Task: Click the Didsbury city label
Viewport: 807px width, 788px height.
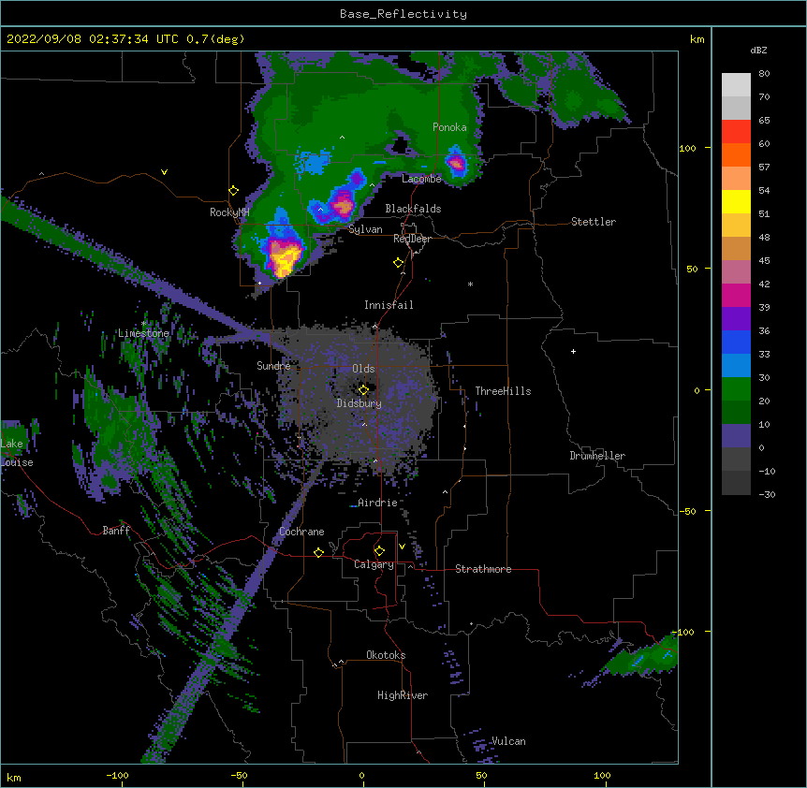Action: click(x=359, y=403)
